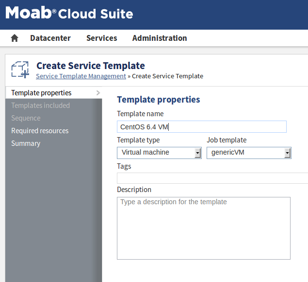Click the Create Service Template cube icon
This screenshot has width=308, height=282.
pos(20,70)
